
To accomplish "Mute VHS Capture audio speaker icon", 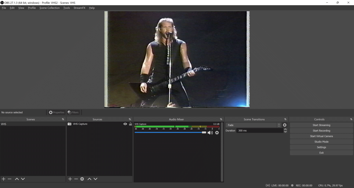I will tap(210, 133).
